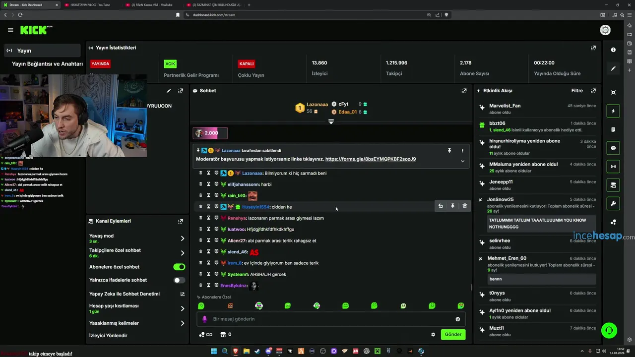The width and height of the screenshot is (635, 357).
Task: Click the Gönder send button
Action: point(453,335)
